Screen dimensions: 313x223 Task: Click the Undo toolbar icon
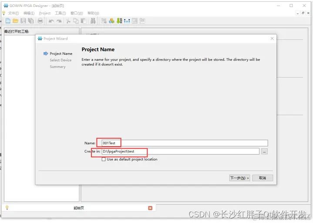pyautogui.click(x=51, y=21)
